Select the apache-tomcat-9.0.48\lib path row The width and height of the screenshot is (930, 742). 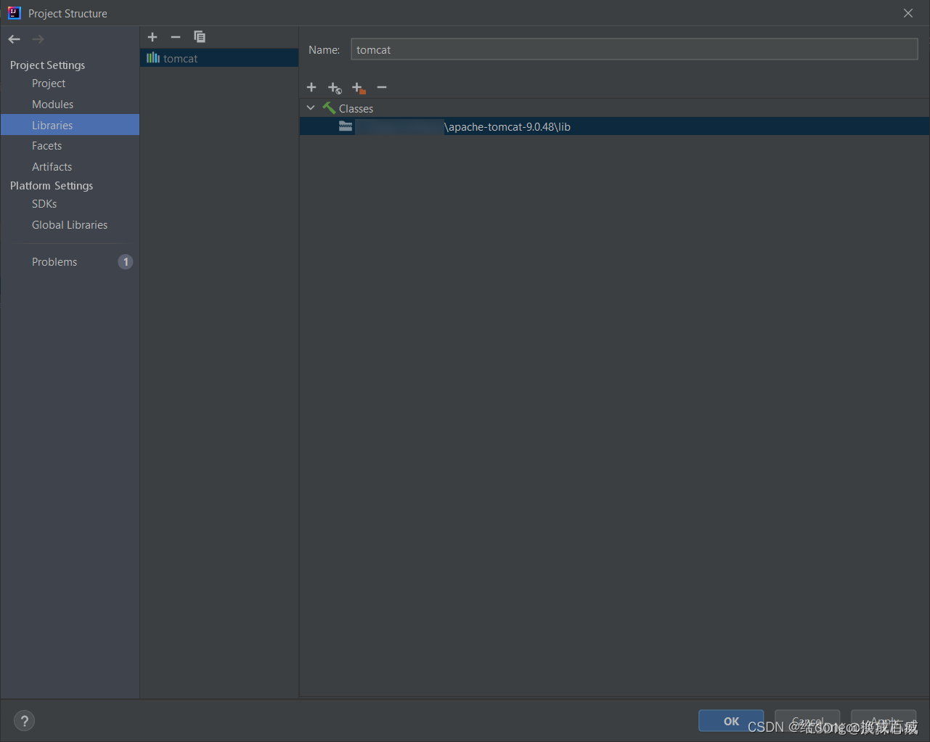click(x=614, y=126)
